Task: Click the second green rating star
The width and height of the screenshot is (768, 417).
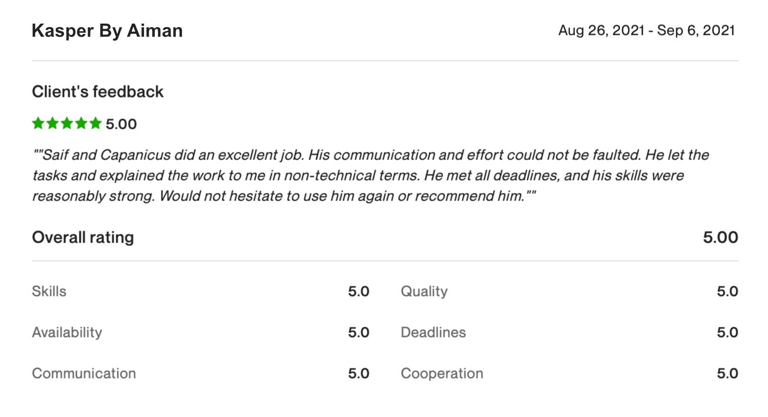Action: pyautogui.click(x=53, y=123)
